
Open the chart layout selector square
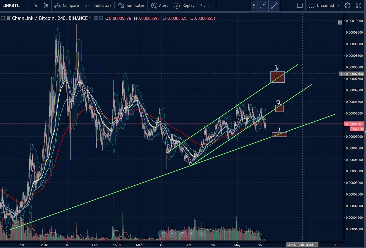[x=300, y=5]
